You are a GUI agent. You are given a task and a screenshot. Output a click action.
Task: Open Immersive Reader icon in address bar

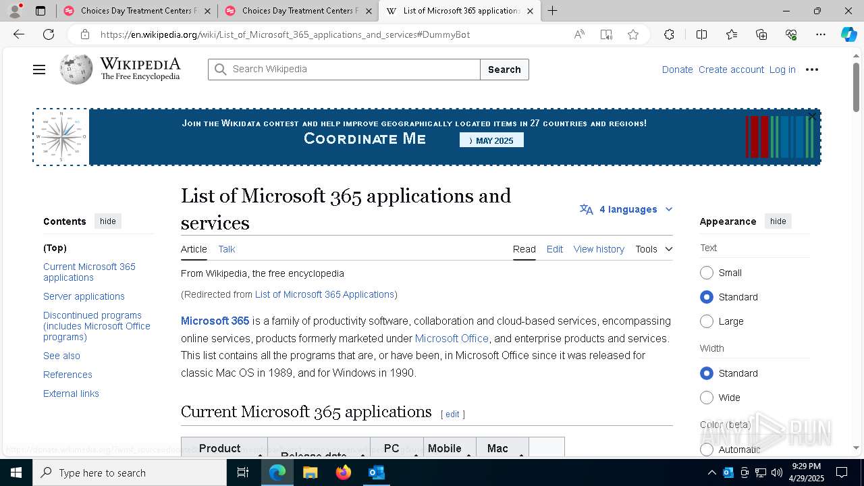(606, 34)
